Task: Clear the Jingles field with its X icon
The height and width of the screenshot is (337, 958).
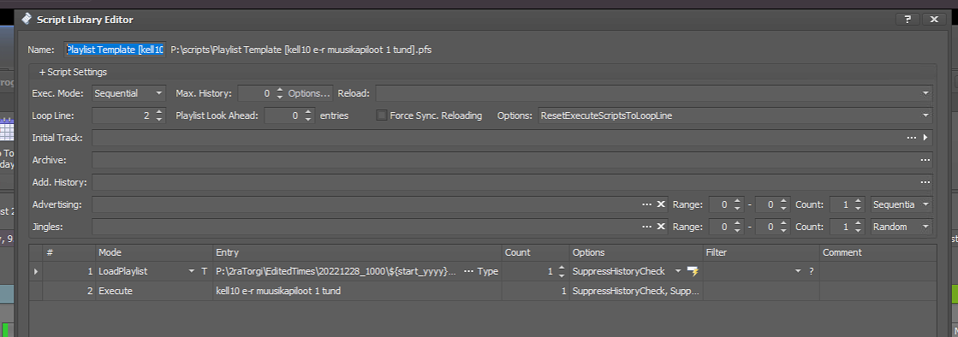Action: [660, 227]
